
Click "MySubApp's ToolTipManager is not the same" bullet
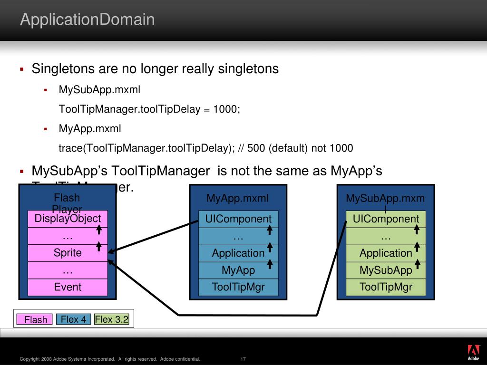[207, 179]
